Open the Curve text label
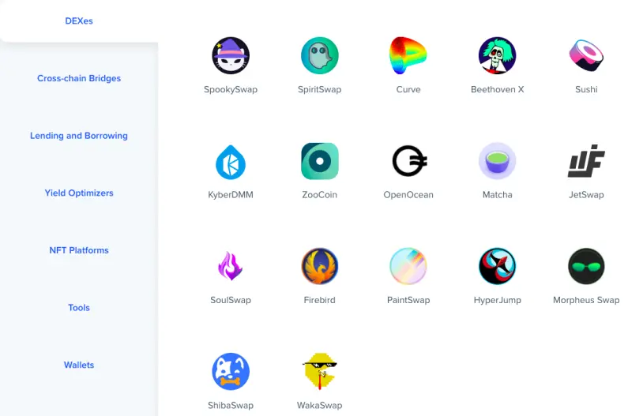 (x=408, y=89)
